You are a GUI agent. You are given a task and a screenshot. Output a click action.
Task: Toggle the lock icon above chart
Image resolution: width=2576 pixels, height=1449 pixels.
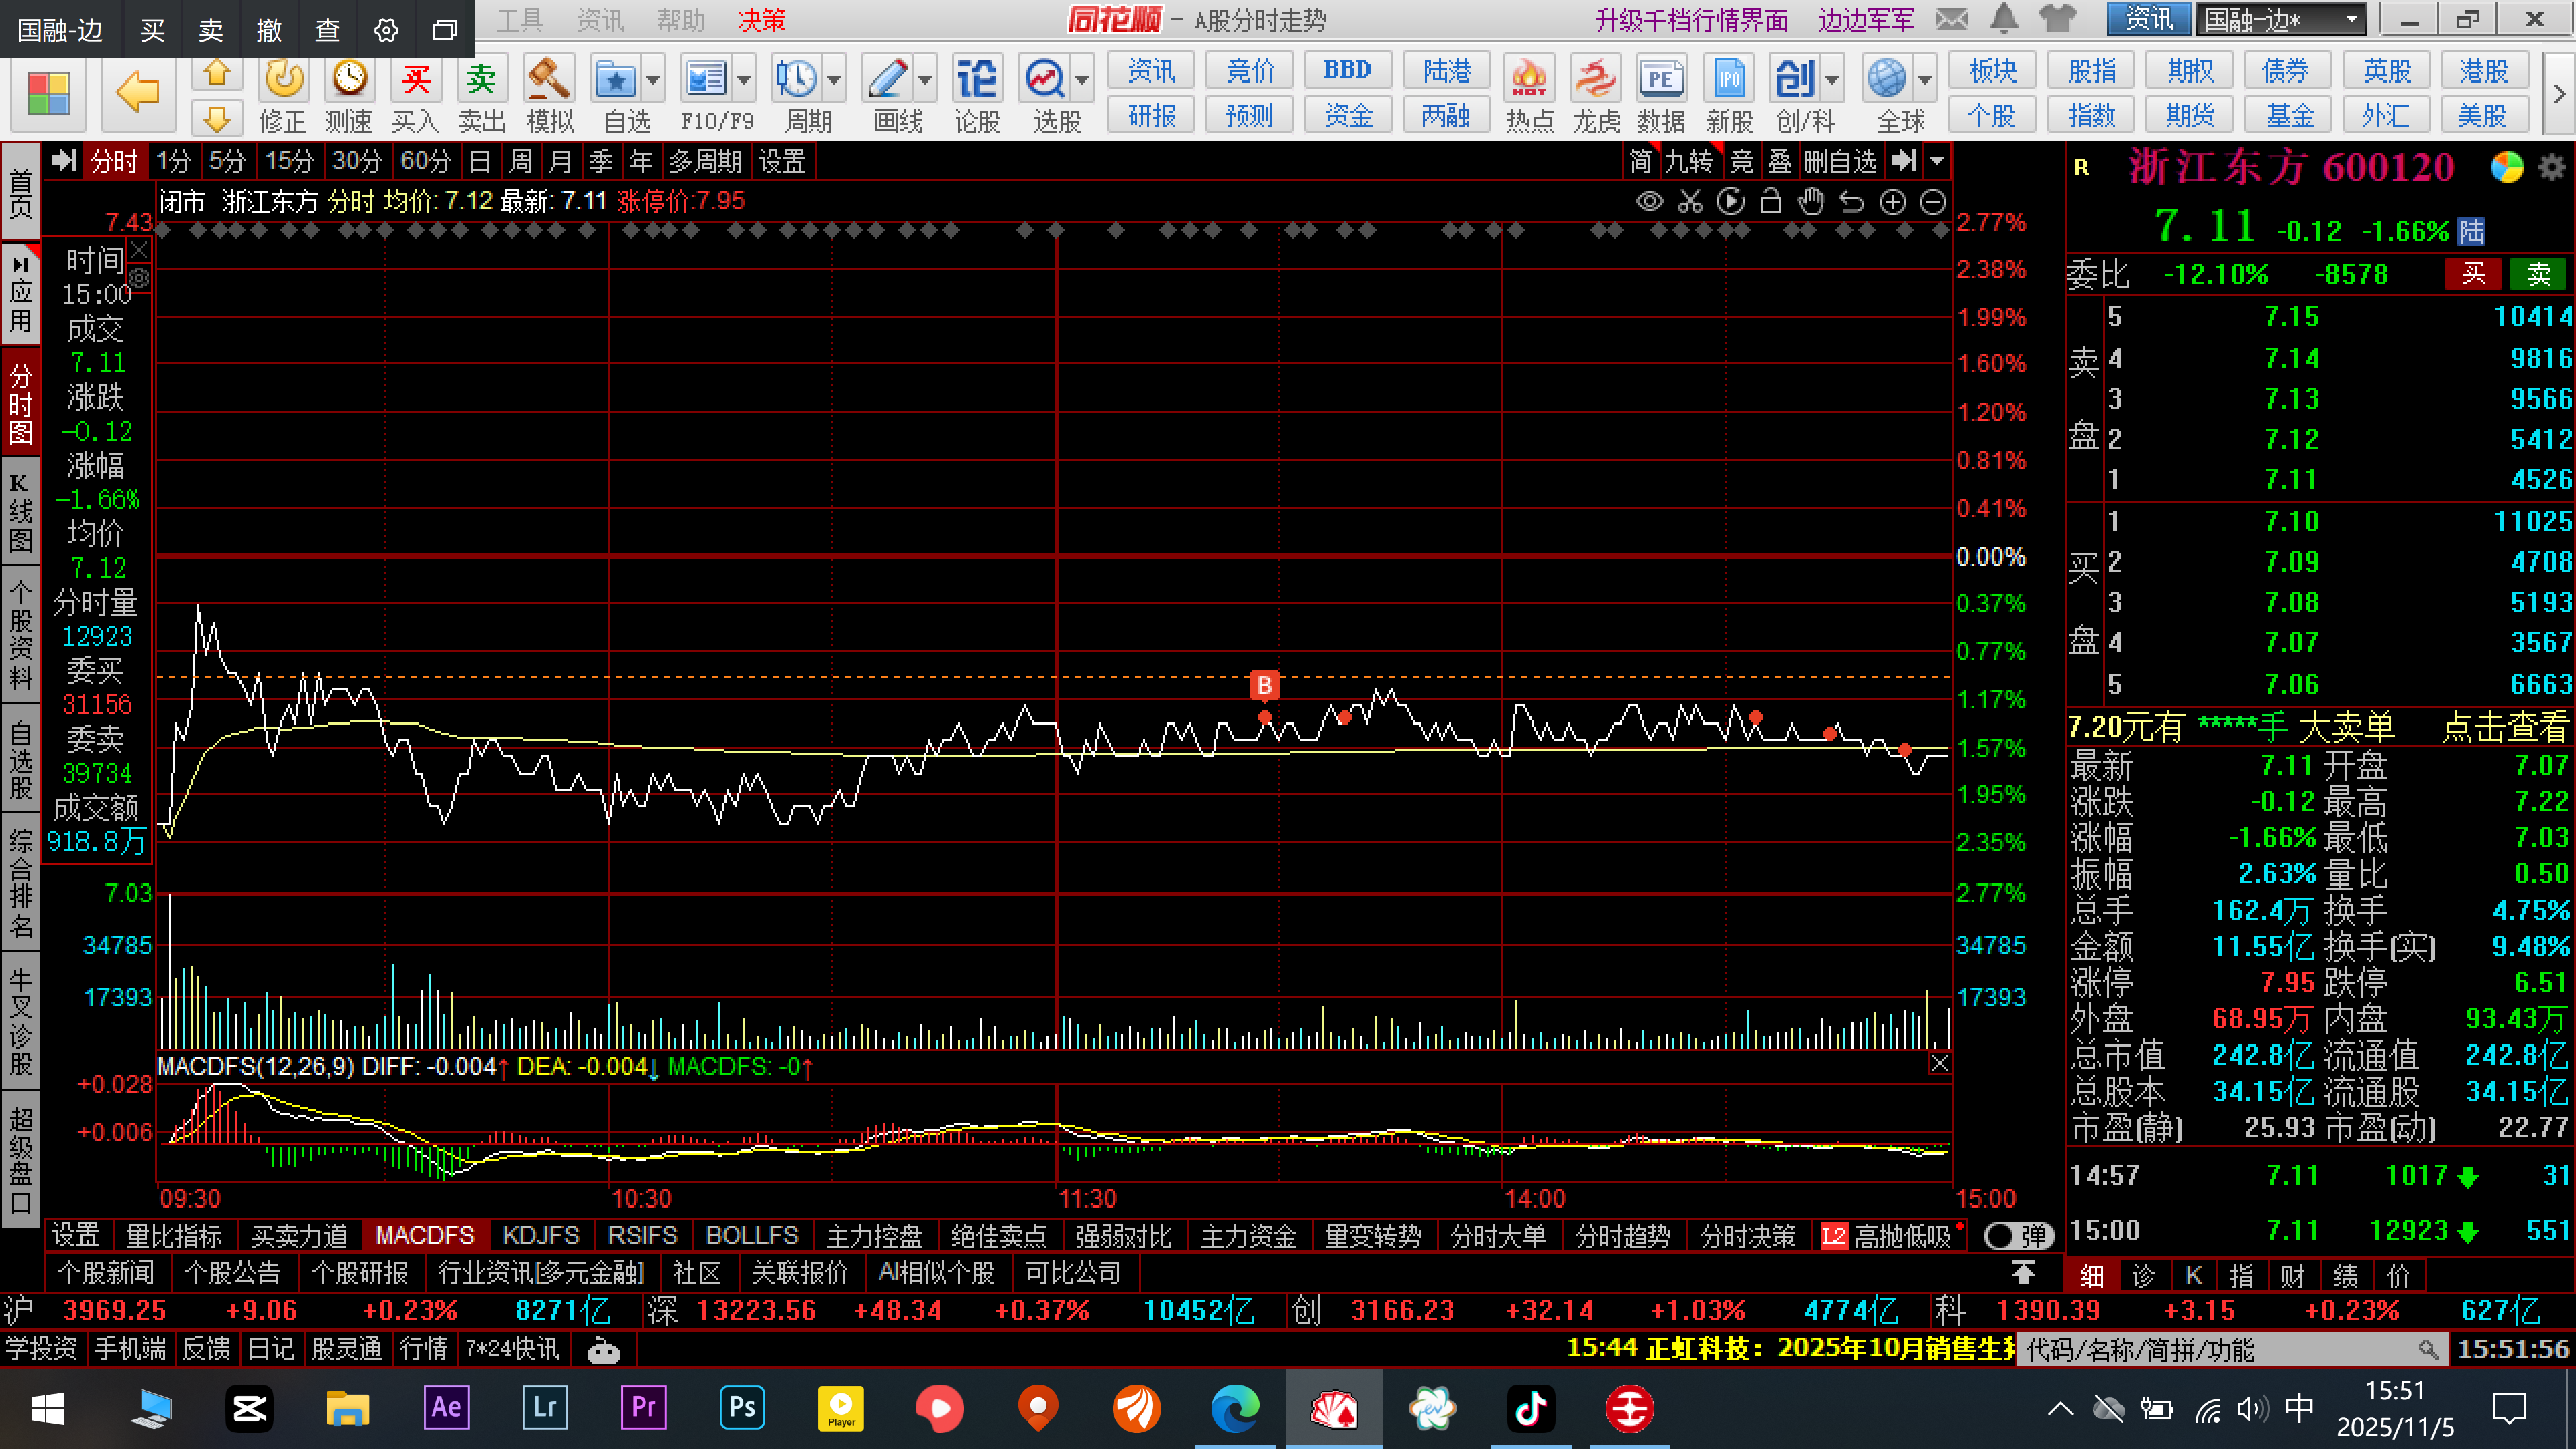(1770, 203)
